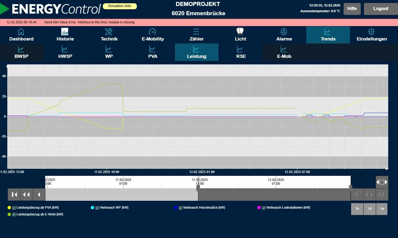Click the light gray timeline scrollbar section

coord(122,195)
